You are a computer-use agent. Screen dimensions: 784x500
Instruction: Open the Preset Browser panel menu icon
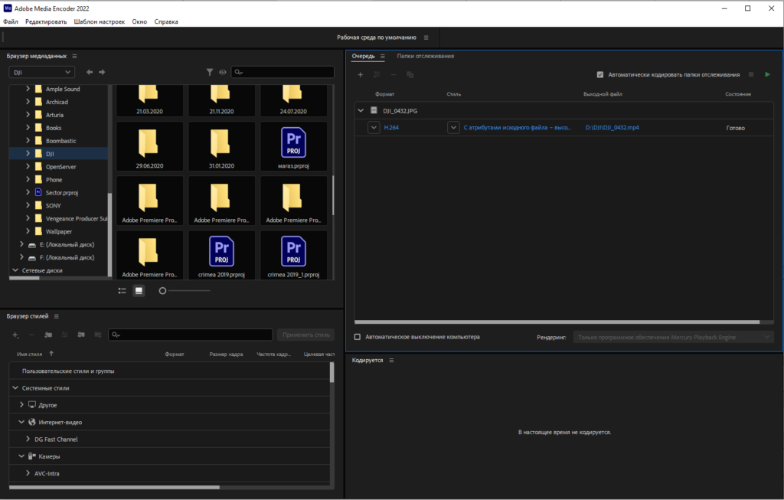(x=57, y=316)
